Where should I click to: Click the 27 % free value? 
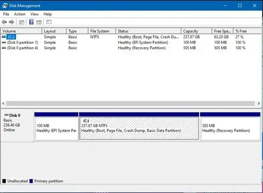click(239, 37)
